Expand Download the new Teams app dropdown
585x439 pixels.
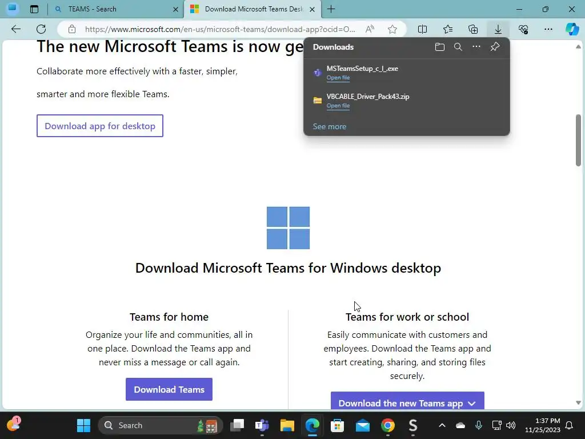[407, 401]
